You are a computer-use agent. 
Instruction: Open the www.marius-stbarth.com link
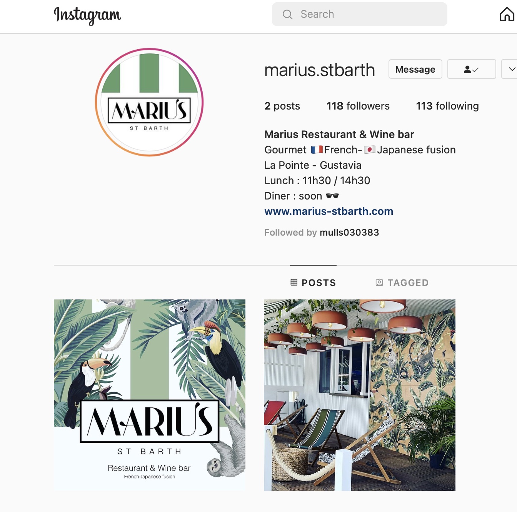tap(329, 211)
